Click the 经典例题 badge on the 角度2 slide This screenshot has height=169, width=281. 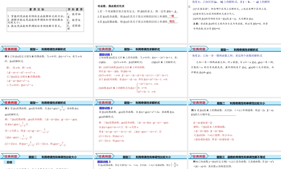tap(199, 49)
